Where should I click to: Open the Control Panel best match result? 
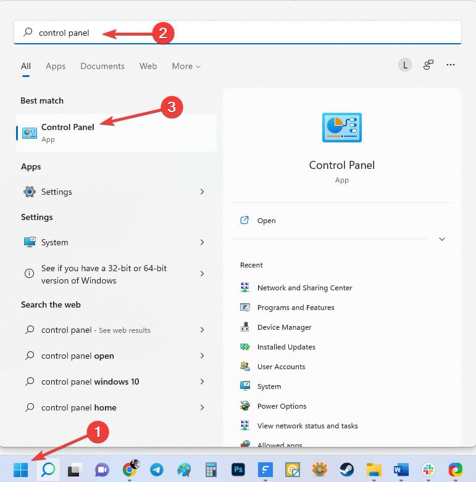coord(117,133)
